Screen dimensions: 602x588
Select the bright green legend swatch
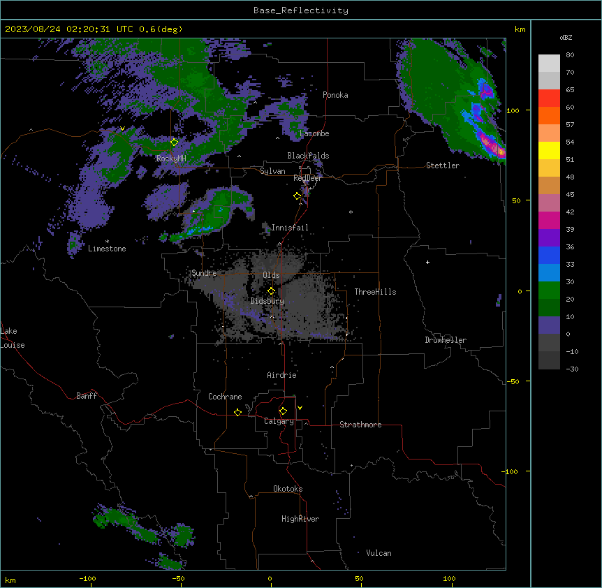point(549,291)
